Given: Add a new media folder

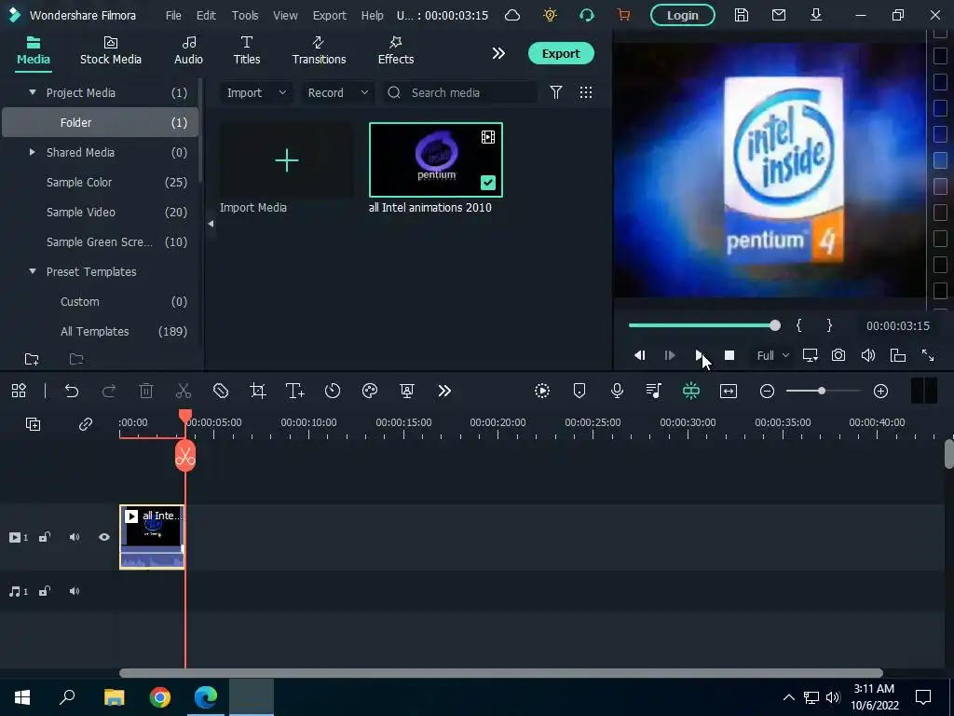Looking at the screenshot, I should [32, 359].
